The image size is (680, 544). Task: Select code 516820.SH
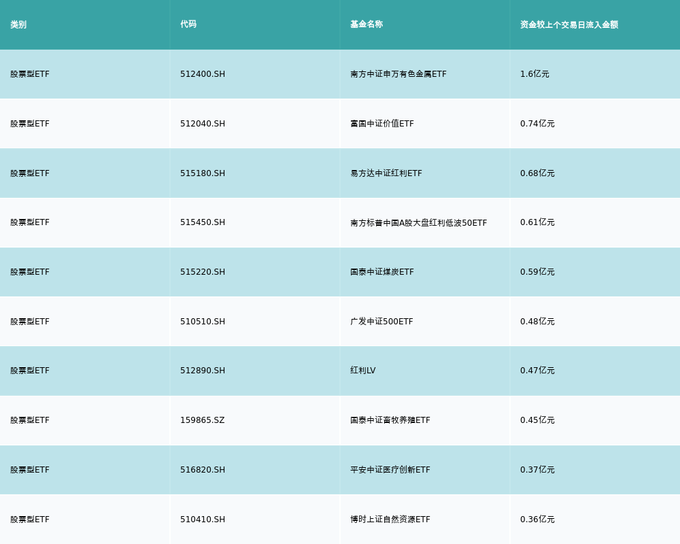203,470
